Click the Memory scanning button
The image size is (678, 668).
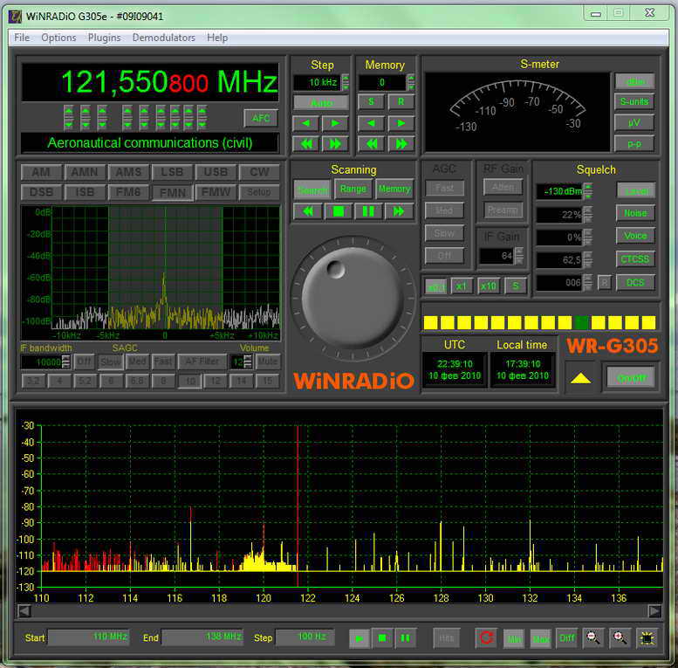click(x=394, y=189)
